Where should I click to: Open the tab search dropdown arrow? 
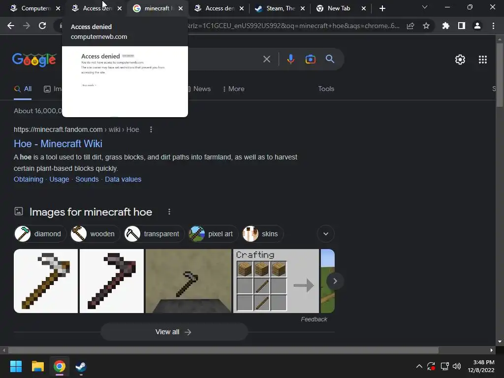click(x=425, y=7)
